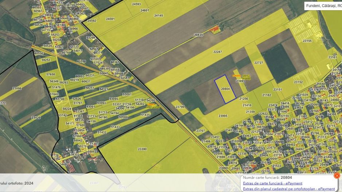The height and width of the screenshot is (192, 342).
Task: Select parcel 21182 on the map
Action: (267, 95)
